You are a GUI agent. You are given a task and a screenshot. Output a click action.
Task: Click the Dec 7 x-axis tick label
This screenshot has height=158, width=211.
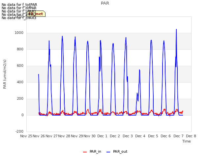(178, 136)
